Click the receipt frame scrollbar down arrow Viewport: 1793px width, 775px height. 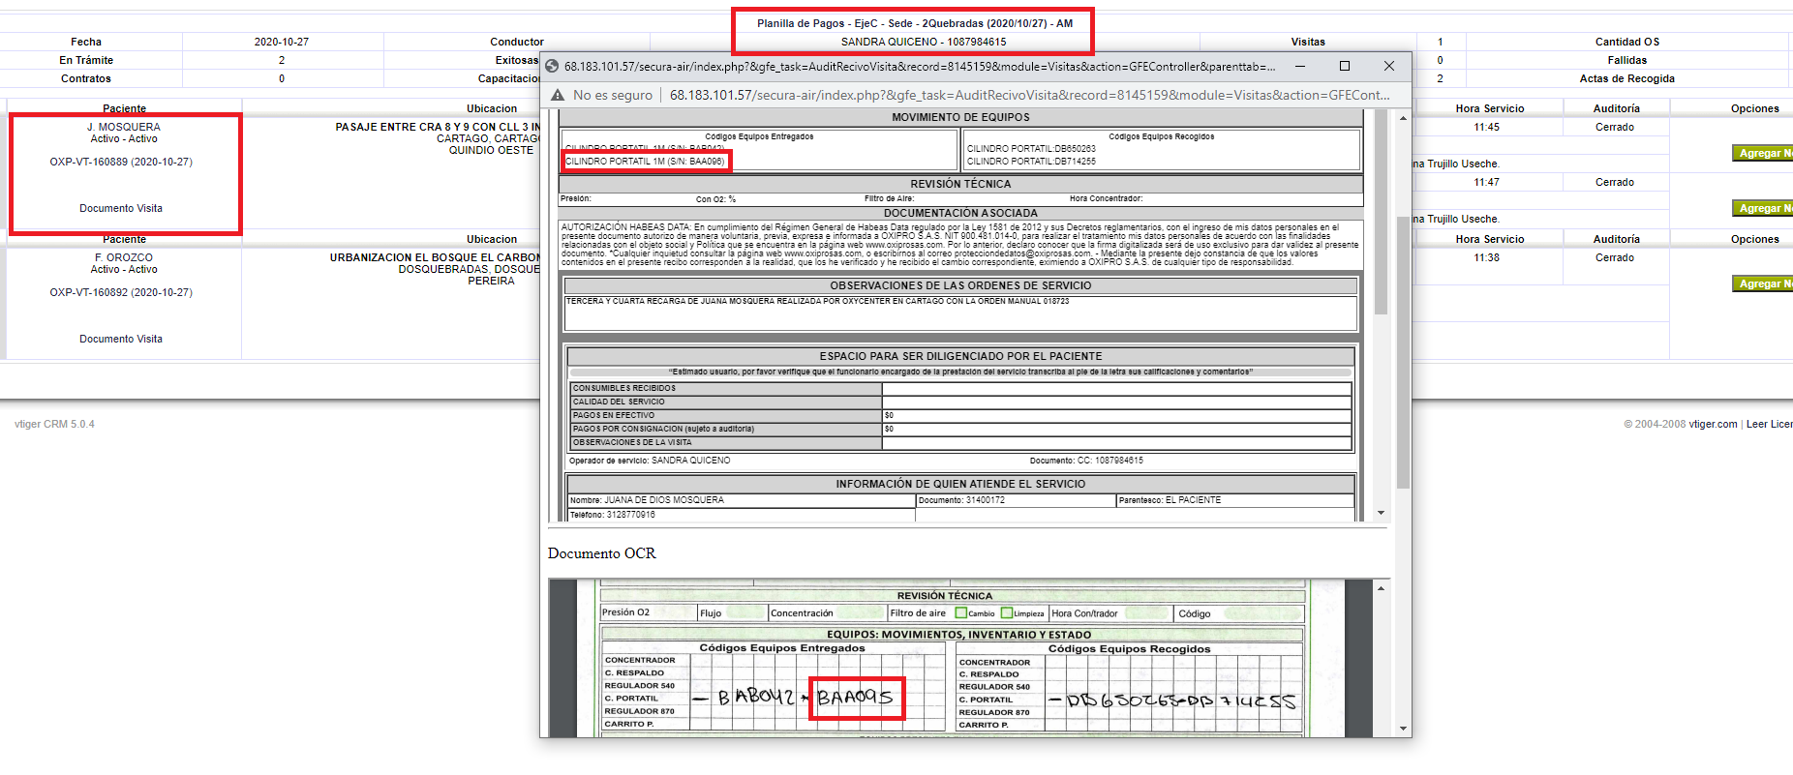pos(1381,513)
